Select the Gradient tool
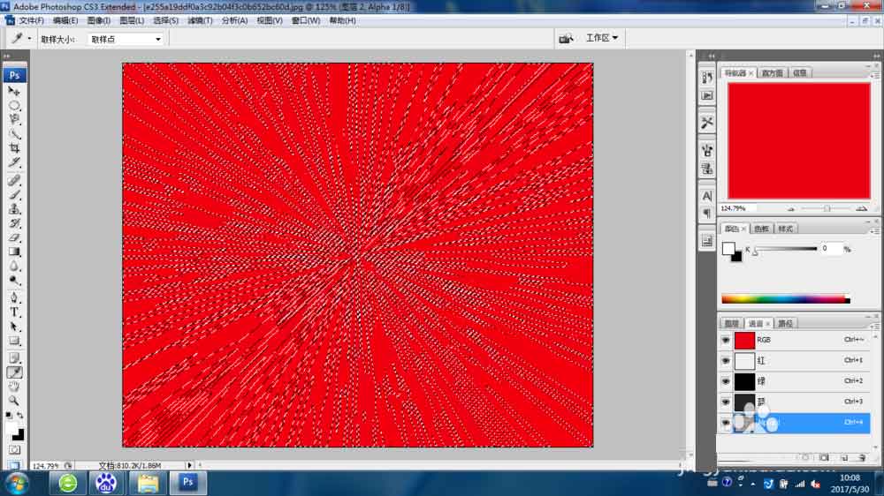The width and height of the screenshot is (884, 496). point(14,252)
